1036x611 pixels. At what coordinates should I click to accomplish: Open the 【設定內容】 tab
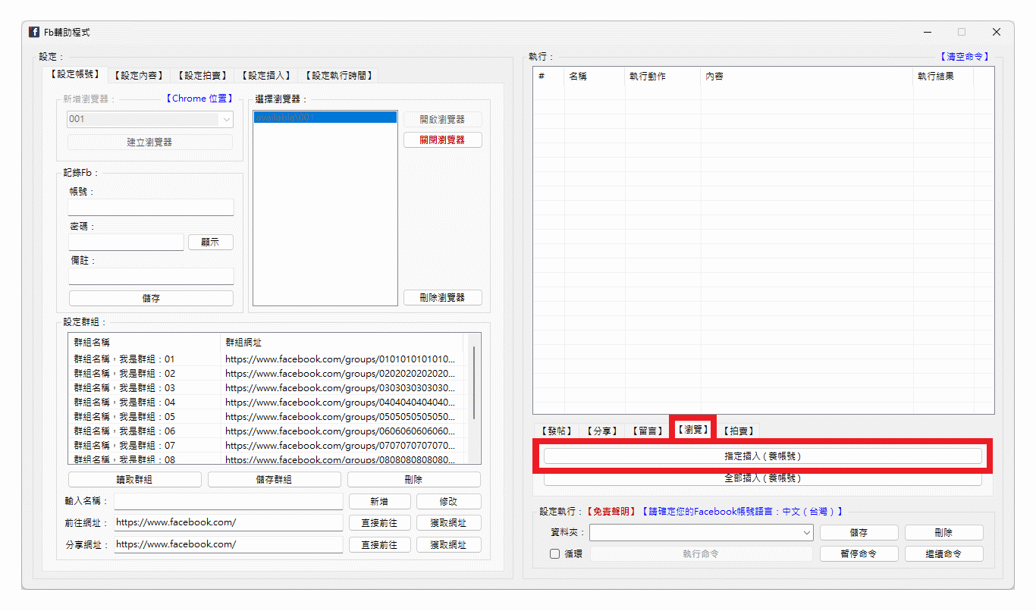click(138, 76)
